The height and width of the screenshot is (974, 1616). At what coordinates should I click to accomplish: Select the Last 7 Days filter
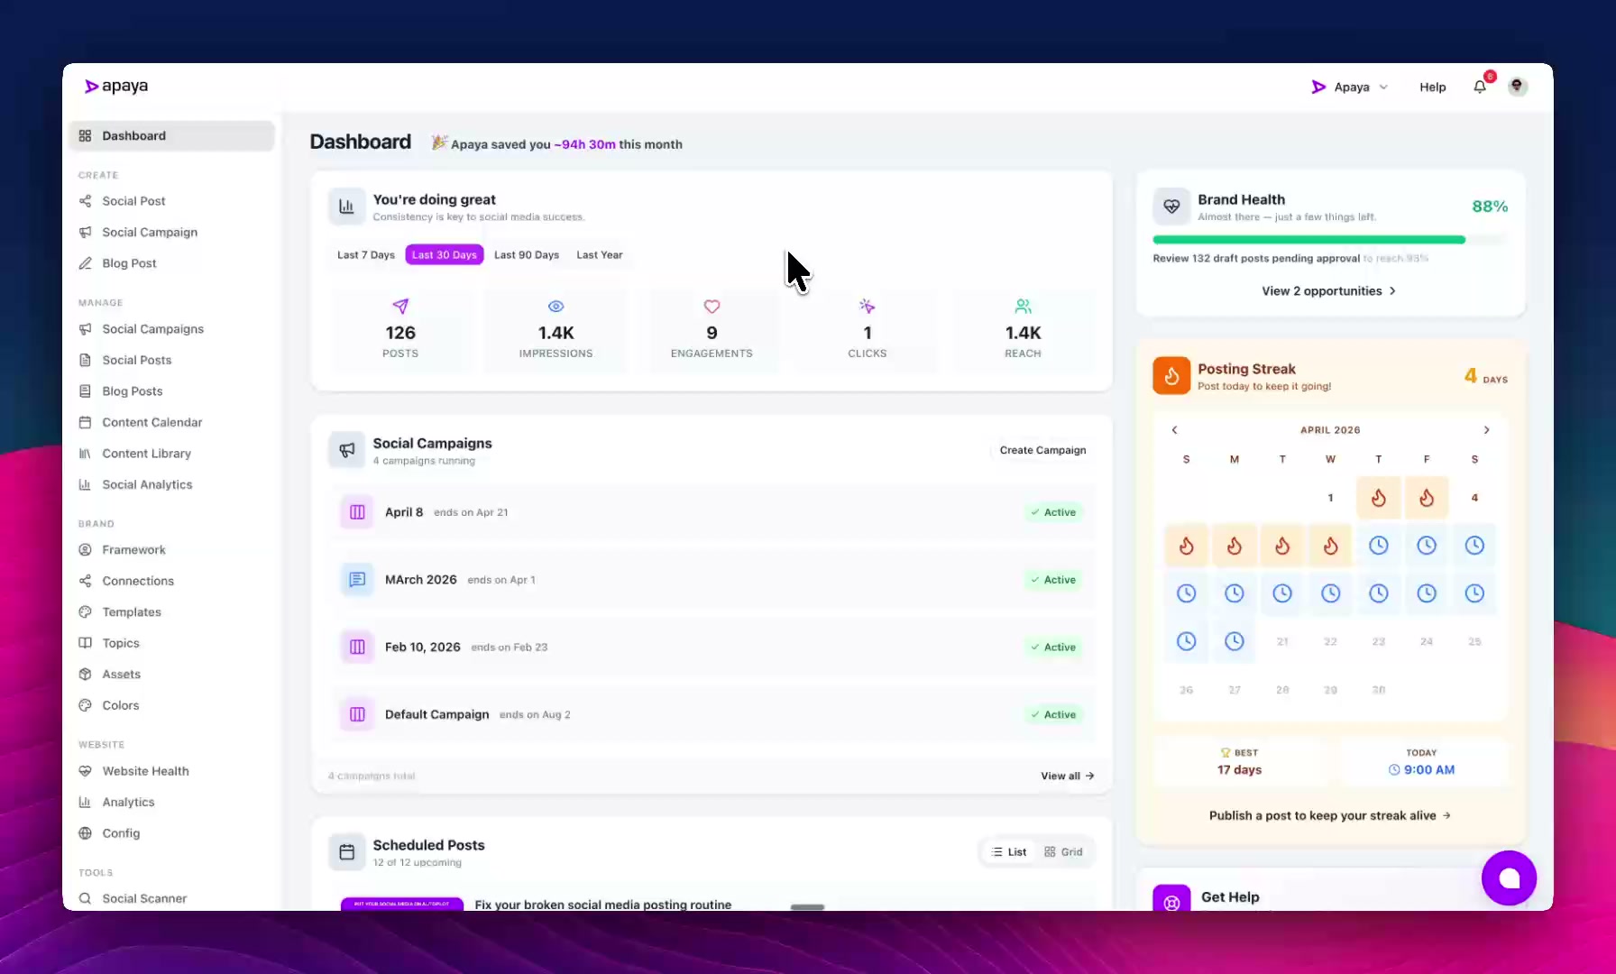pyautogui.click(x=365, y=255)
